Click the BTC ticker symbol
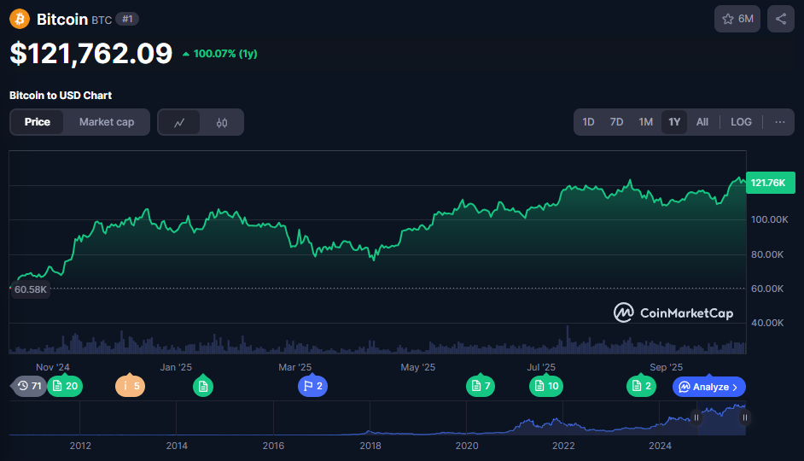Image resolution: width=804 pixels, height=461 pixels. (x=102, y=20)
